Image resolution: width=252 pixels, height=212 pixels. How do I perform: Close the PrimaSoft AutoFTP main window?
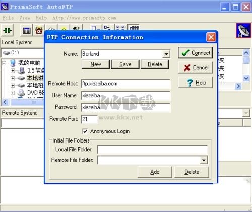click(x=246, y=7)
